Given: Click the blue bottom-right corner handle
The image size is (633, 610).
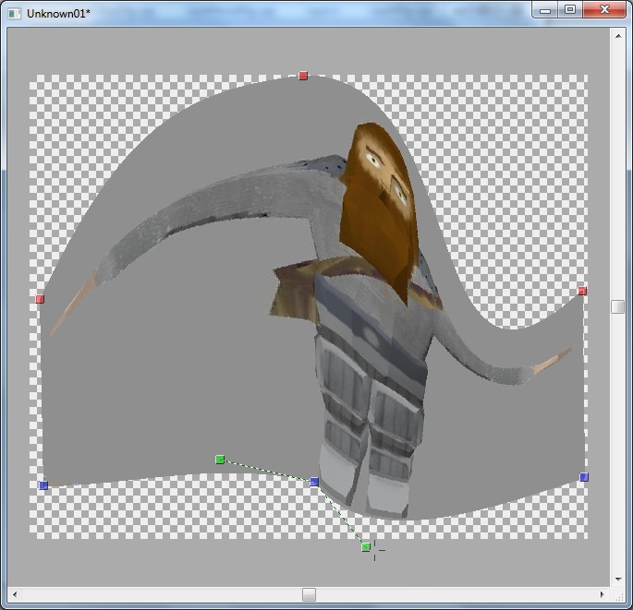Looking at the screenshot, I should point(584,477).
